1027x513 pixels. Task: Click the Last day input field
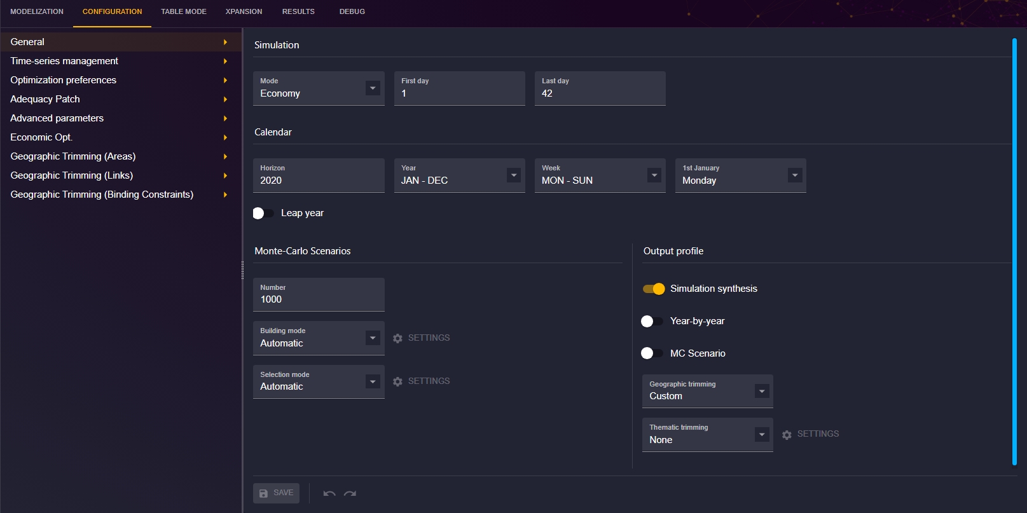(600, 88)
